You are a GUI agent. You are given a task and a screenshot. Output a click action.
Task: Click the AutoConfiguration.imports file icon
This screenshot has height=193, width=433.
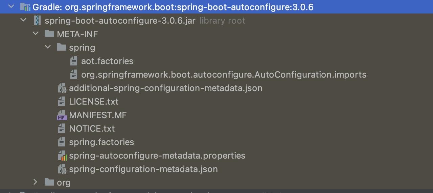(x=73, y=75)
